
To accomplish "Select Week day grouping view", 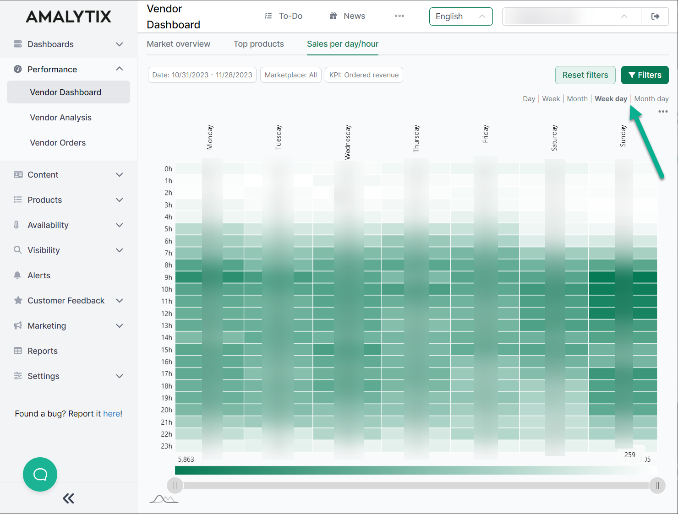I will pos(611,99).
